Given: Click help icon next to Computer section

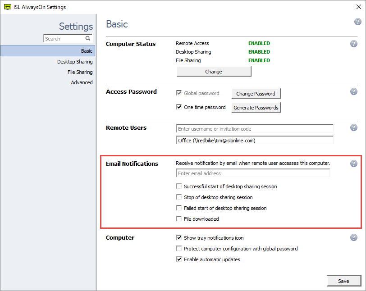Looking at the screenshot, I should [354, 237].
